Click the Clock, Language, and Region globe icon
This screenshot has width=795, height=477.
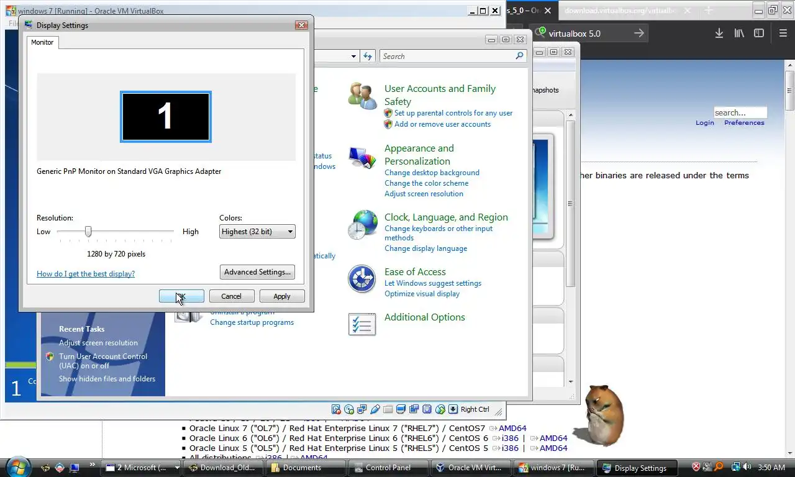pos(362,225)
